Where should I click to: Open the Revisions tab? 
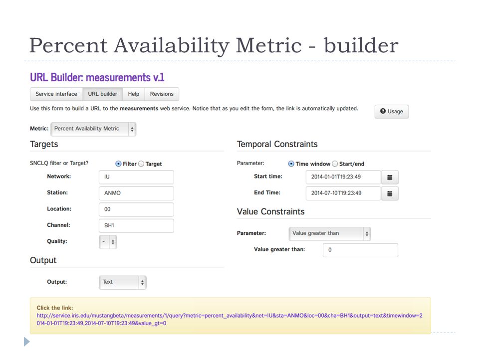pos(162,94)
